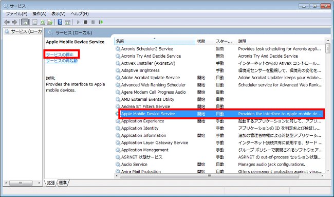334x197 pixels.
Task: Click the gear icon beside Audio Service
Action: pos(118,165)
